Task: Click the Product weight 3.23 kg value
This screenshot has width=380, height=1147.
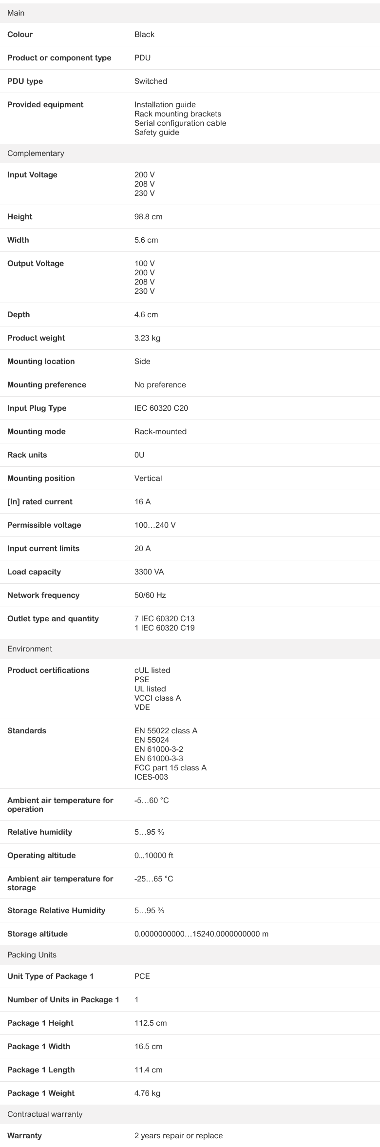Action: [x=147, y=338]
